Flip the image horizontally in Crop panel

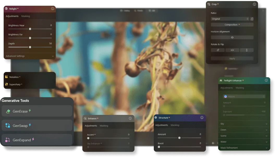232,50
